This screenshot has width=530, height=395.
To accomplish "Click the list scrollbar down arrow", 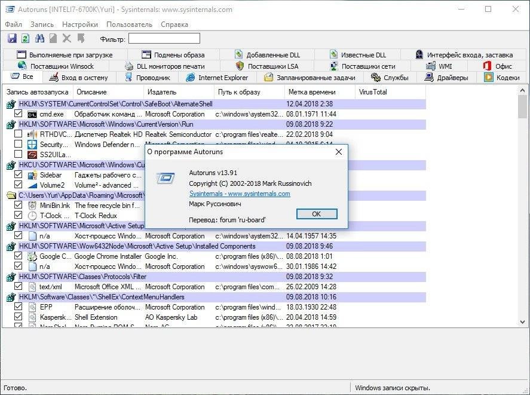I will click(522, 322).
